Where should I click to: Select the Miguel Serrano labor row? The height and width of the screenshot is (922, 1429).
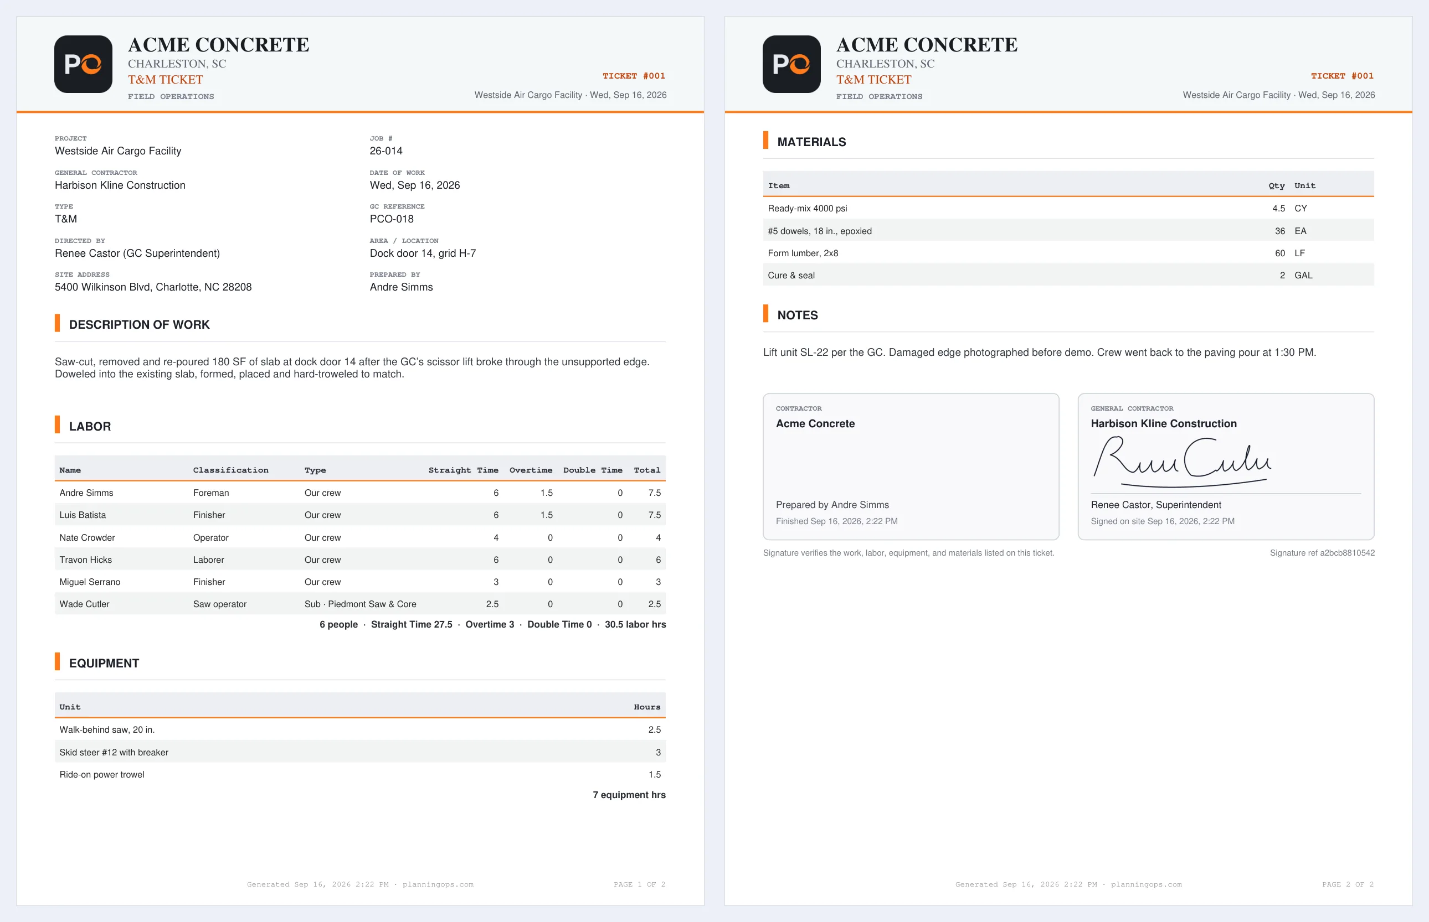click(x=360, y=582)
